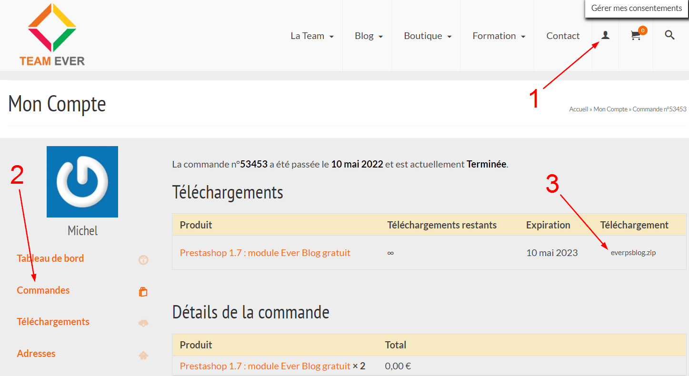Click the Accueil breadcrumb link

pyautogui.click(x=579, y=109)
